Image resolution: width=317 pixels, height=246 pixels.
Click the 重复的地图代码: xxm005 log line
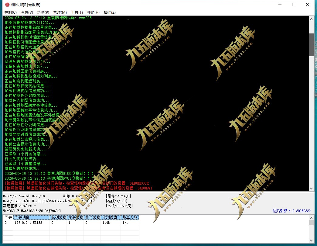tap(48, 18)
